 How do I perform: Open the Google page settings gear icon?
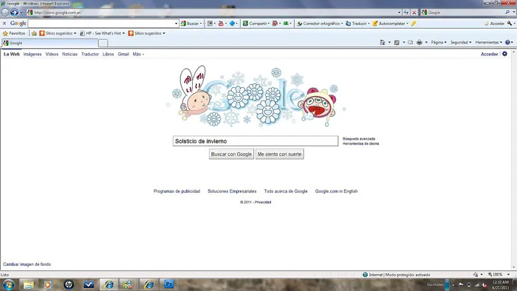click(x=504, y=54)
